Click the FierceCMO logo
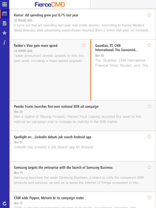The width and height of the screenshot is (156, 208). coord(50,5)
